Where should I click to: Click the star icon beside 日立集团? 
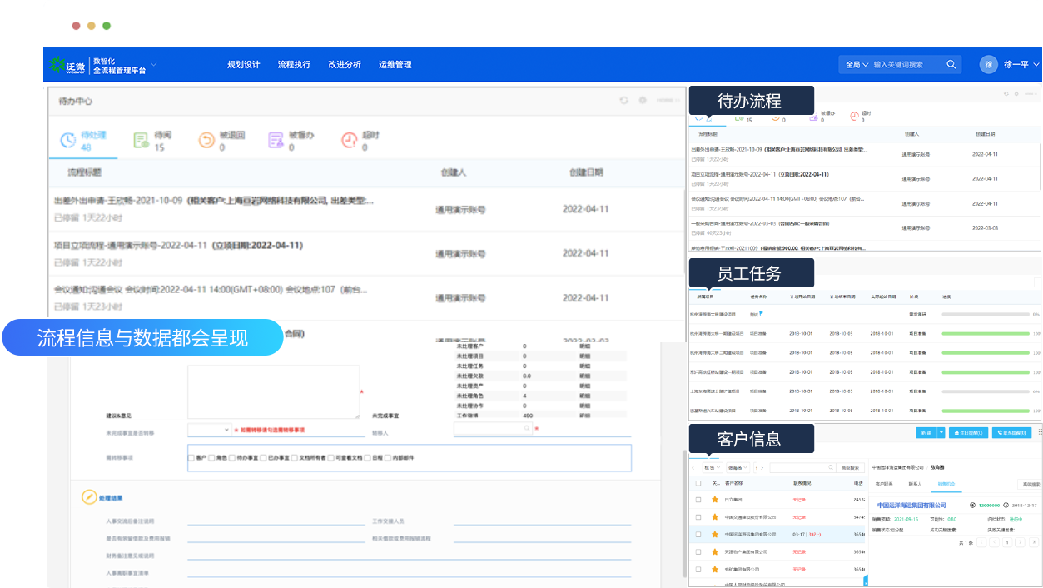tap(714, 500)
